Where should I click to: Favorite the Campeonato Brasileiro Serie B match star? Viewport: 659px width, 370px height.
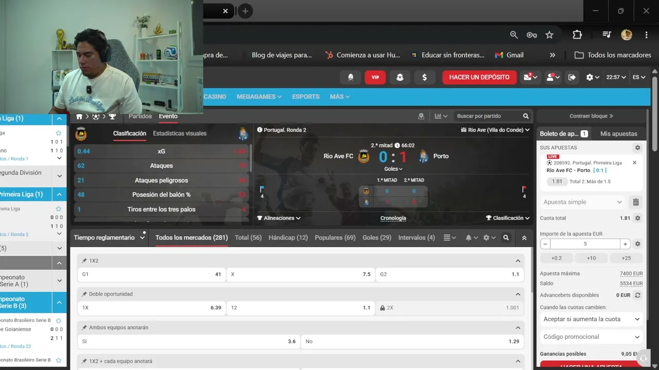58,320
